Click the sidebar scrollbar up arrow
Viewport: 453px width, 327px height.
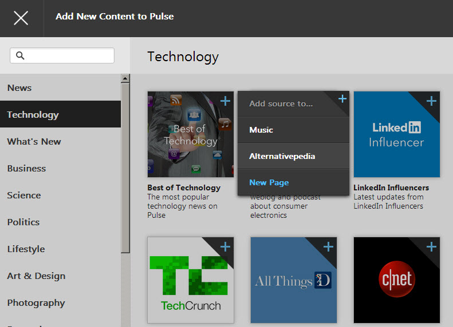pos(125,78)
